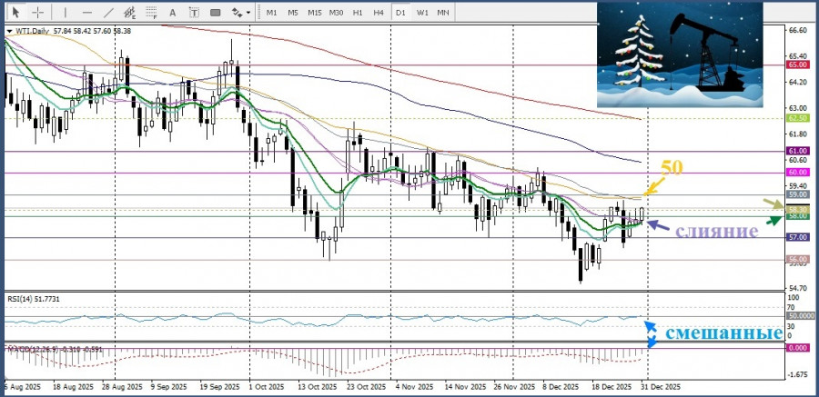Screen dimensions: 819x397
Task: Click the red 65.00 price level label
Action: (x=797, y=65)
